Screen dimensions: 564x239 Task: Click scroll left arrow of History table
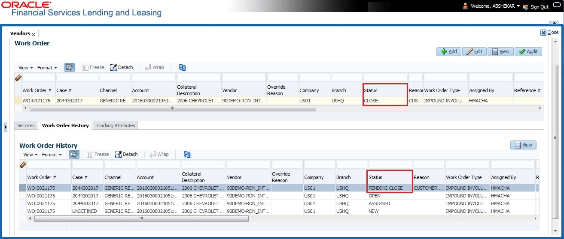pos(30,218)
